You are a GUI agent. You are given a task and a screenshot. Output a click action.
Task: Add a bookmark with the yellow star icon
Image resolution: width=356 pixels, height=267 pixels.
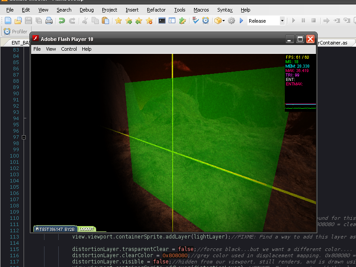[x=119, y=20]
